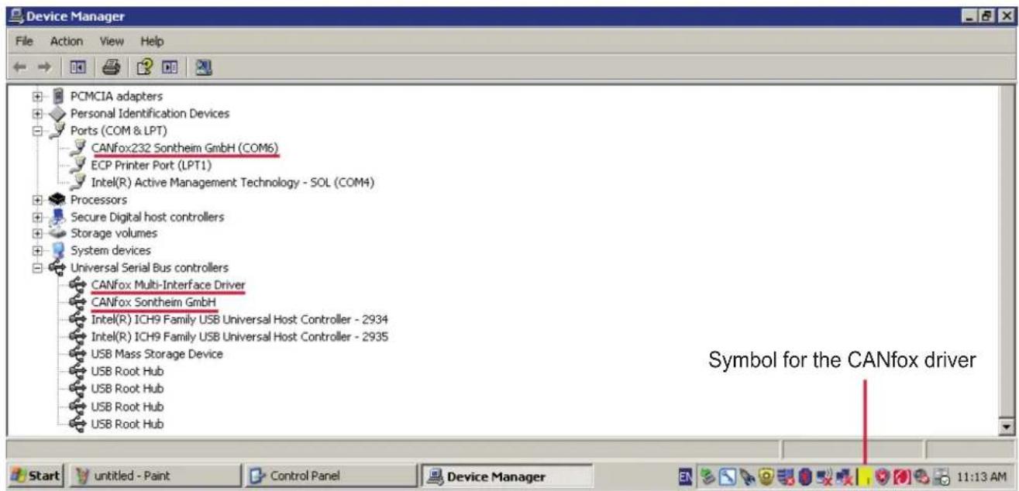Expand Personal Identification Devices node
Image resolution: width=1019 pixels, height=491 pixels.
(36, 114)
